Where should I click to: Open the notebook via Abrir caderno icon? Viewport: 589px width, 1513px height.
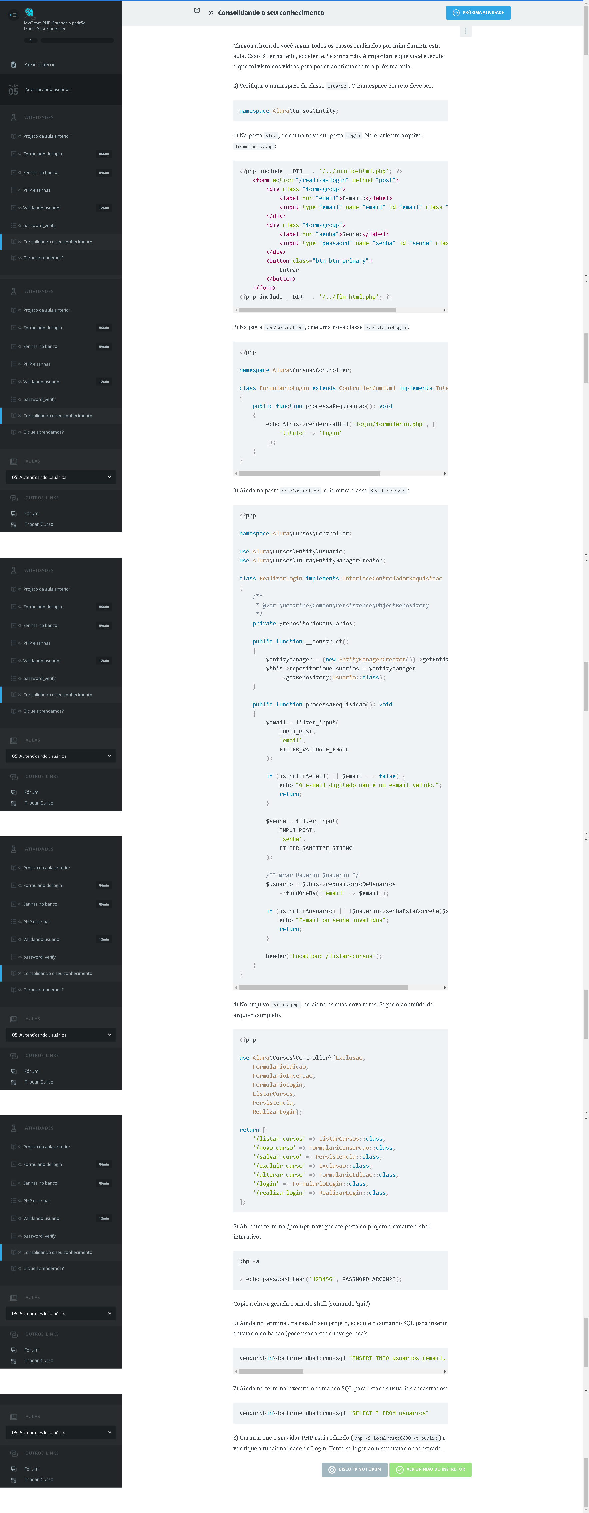coord(14,65)
